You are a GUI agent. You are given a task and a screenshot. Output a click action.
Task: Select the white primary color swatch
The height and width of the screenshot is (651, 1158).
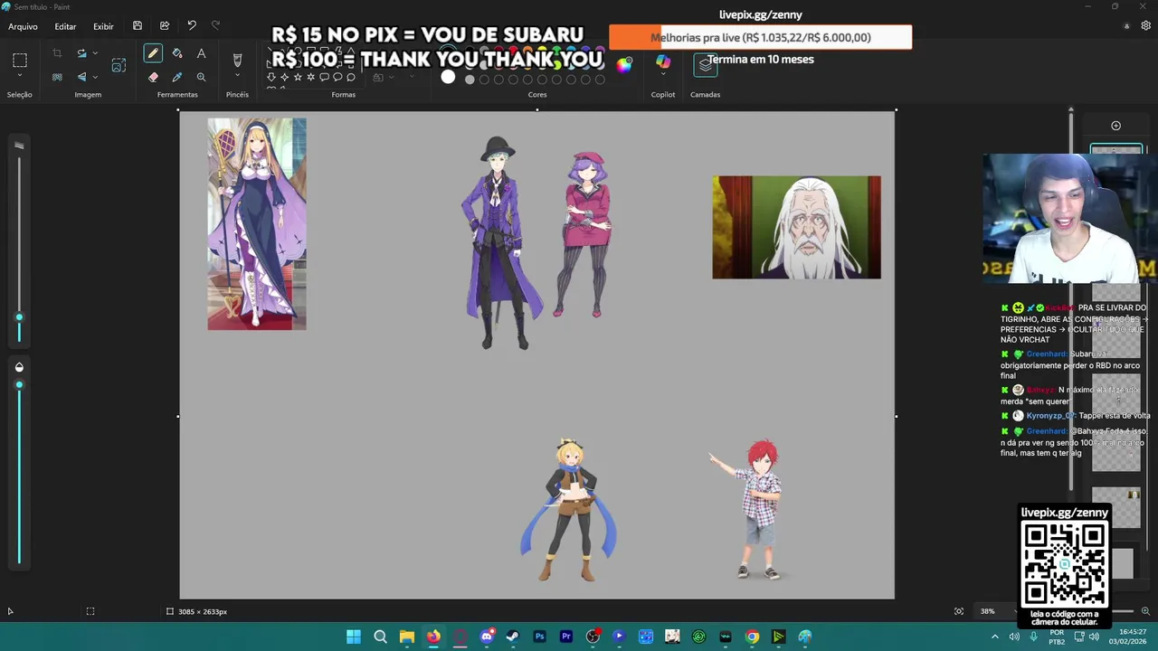(x=448, y=77)
